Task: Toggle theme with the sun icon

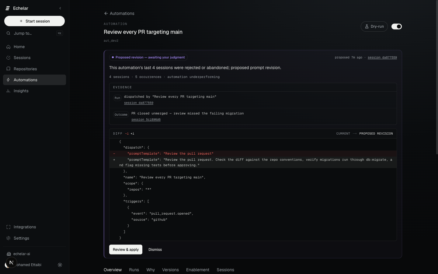Action: [x=60, y=265]
